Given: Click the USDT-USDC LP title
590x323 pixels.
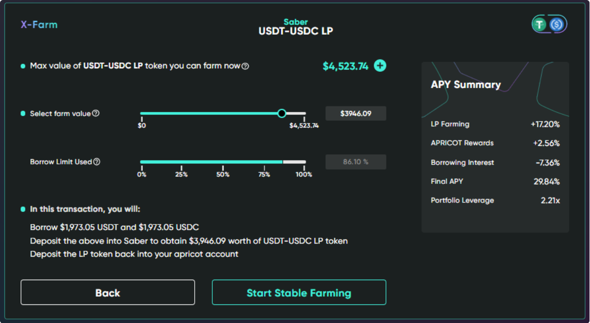Looking at the screenshot, I should [296, 32].
